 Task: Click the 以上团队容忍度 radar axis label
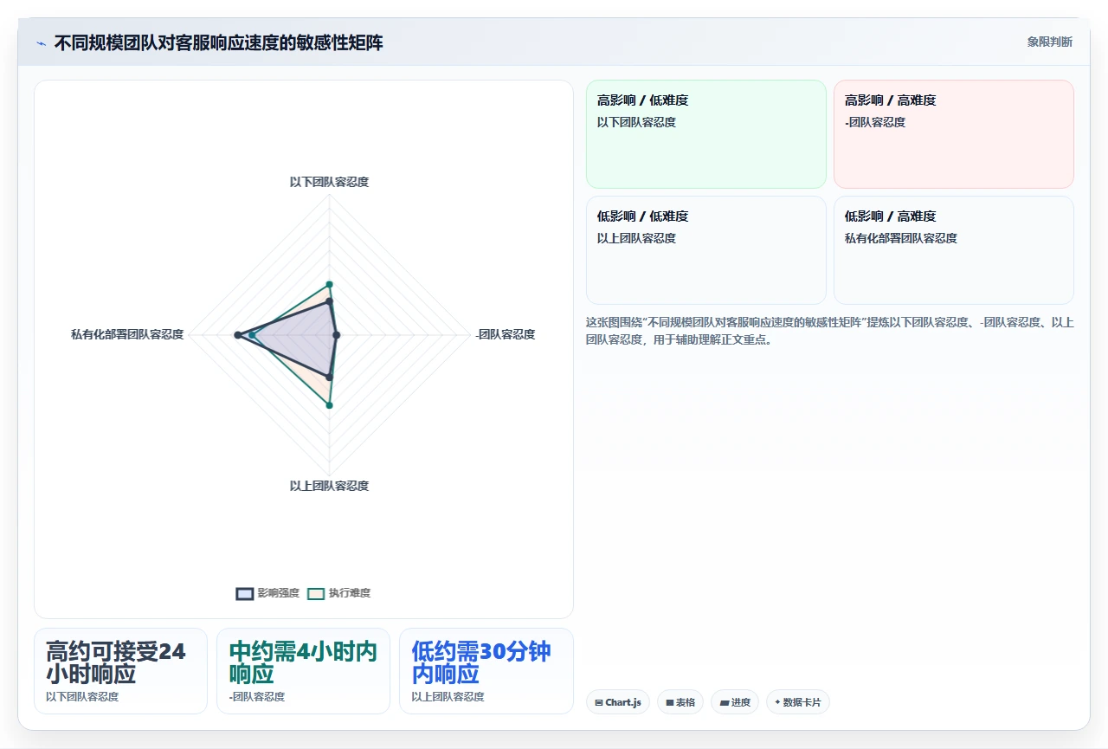click(329, 486)
